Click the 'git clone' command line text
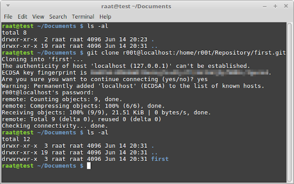 (186, 52)
